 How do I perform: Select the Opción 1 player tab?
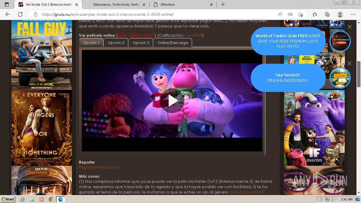[91, 43]
